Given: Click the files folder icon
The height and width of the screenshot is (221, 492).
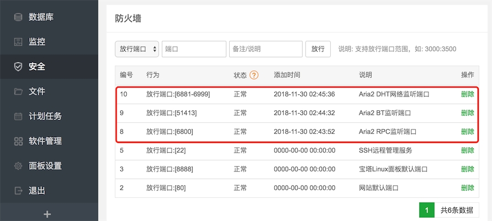Looking at the screenshot, I should (18, 91).
